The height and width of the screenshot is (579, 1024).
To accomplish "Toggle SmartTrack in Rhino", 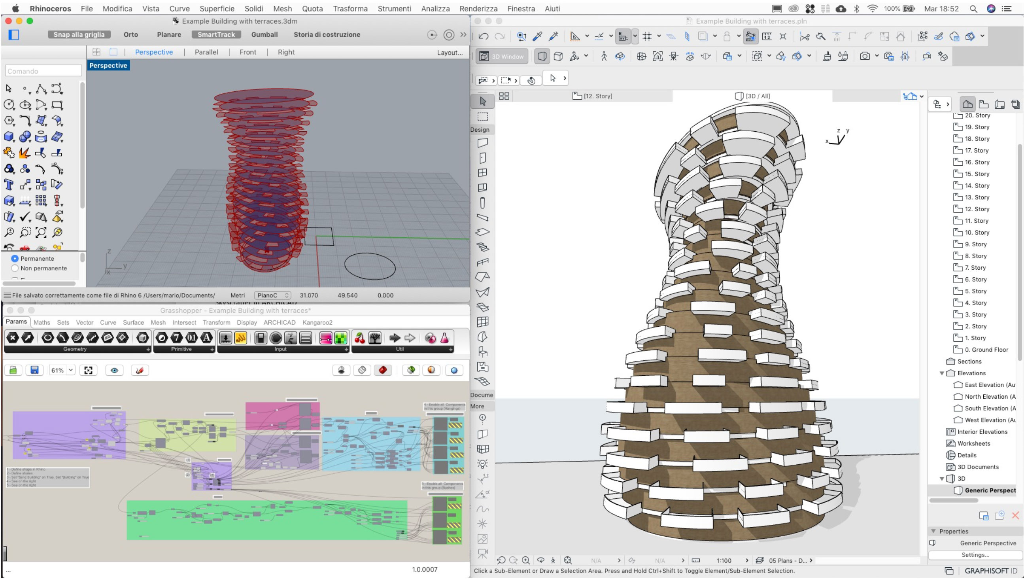I will 216,34.
